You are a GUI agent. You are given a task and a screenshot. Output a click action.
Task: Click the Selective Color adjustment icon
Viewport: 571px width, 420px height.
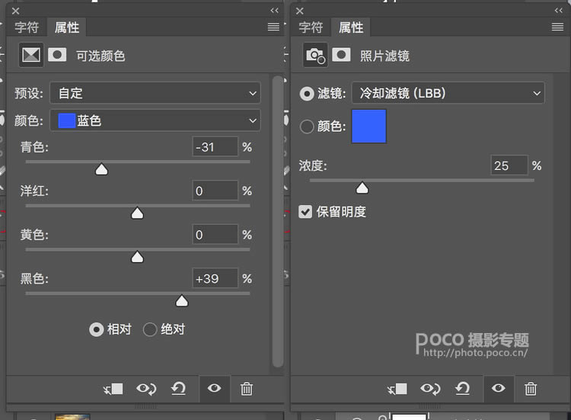31,55
